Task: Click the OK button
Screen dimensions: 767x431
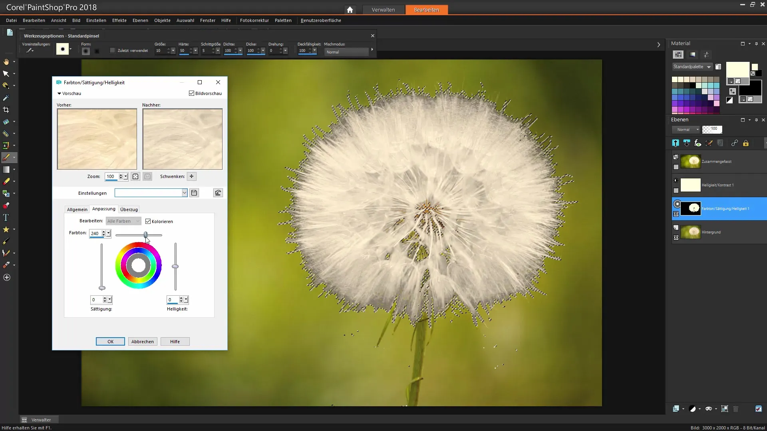Action: 110,342
